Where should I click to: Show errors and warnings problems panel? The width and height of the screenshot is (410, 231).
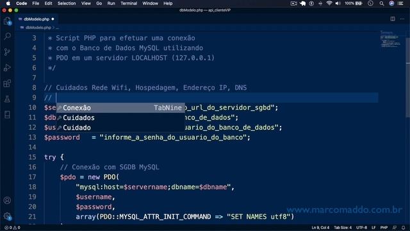click(12, 228)
